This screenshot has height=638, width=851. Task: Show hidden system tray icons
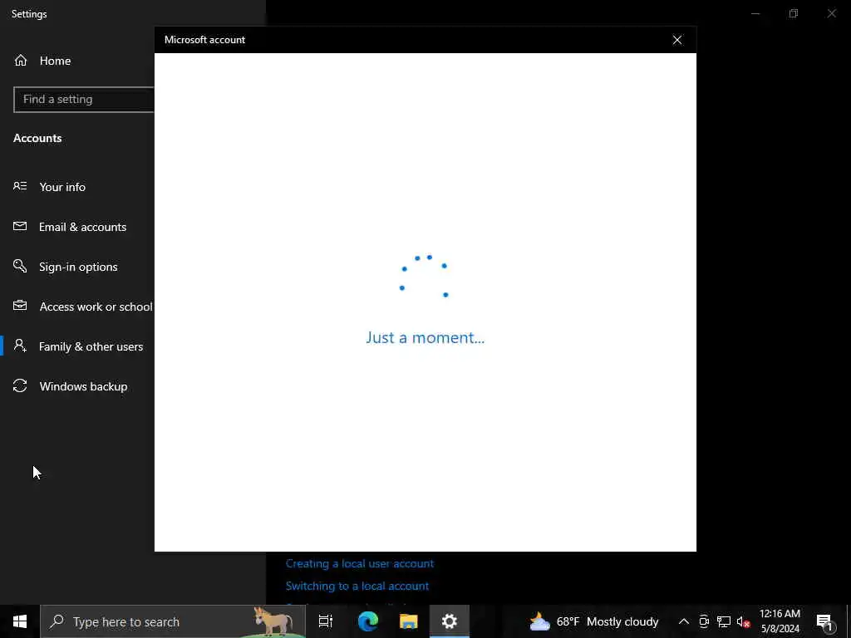[684, 621]
